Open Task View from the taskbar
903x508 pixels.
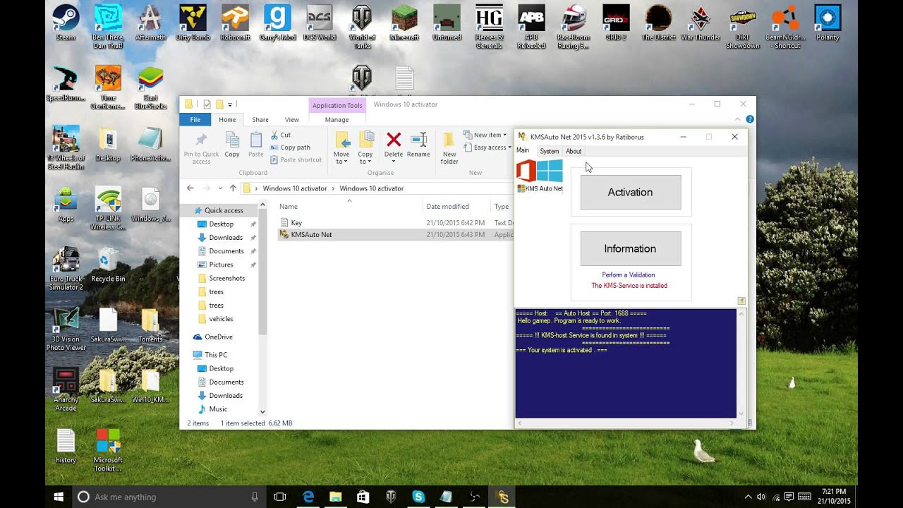click(280, 497)
